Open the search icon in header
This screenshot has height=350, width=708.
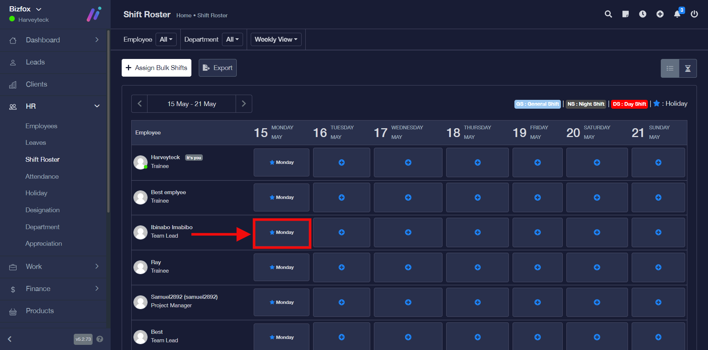coord(608,14)
